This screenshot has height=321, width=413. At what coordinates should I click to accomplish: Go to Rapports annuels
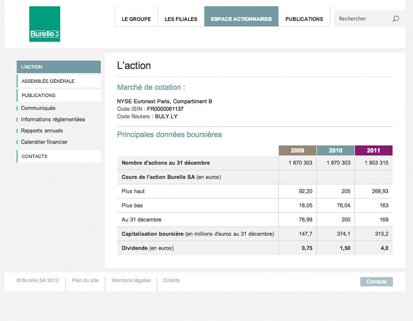click(42, 131)
